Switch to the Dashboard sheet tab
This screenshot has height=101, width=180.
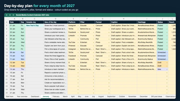tap(35, 97)
